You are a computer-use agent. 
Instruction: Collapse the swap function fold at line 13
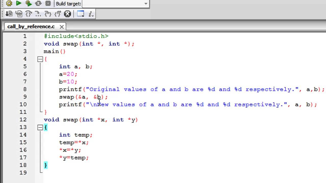pos(40,127)
